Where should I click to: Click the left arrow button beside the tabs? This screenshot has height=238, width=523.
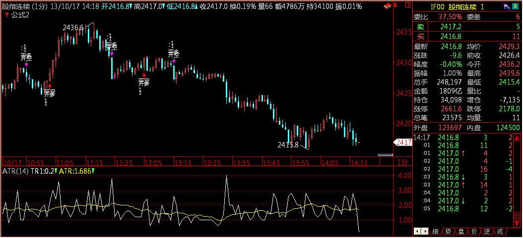click(417, 231)
